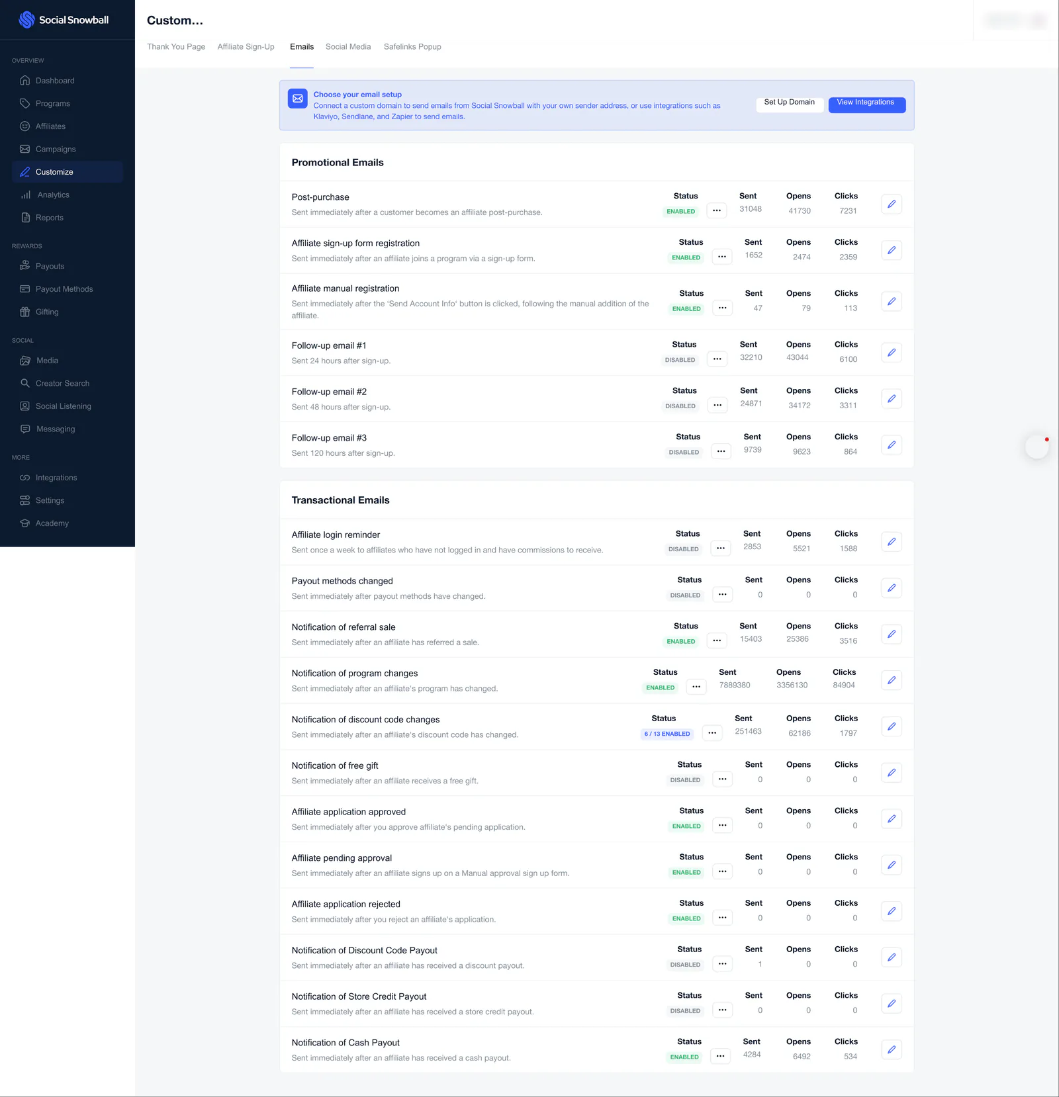Open Programs in the sidebar
The image size is (1059, 1097).
pyautogui.click(x=67, y=103)
